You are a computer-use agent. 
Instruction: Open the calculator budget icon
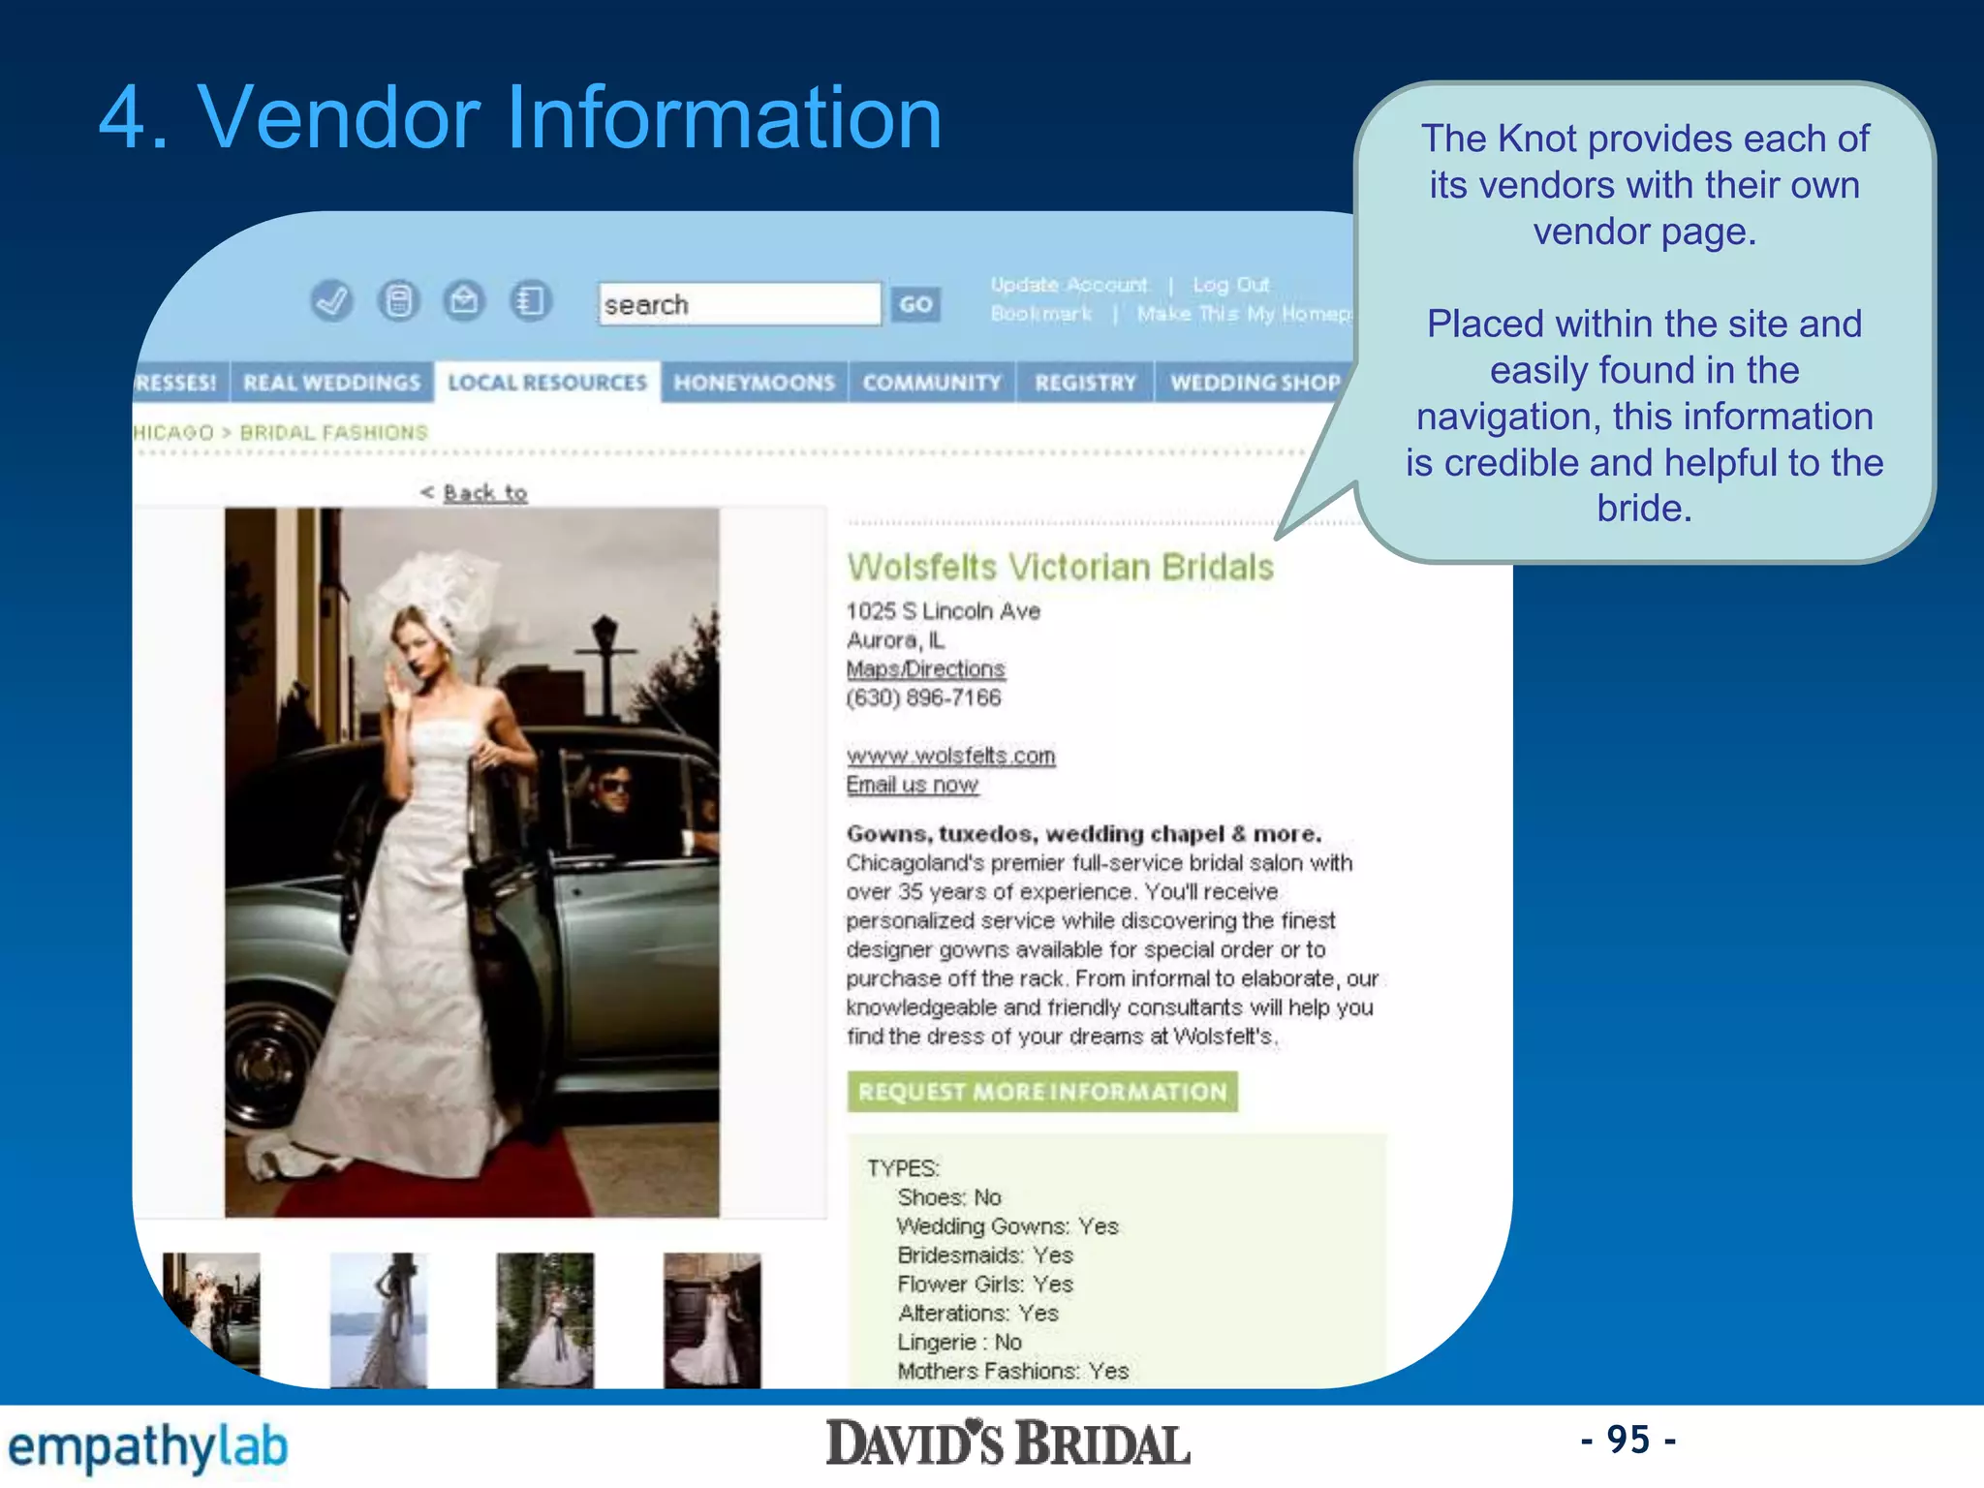[x=398, y=301]
